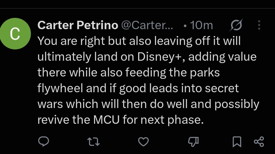Viewport: 275px width, 154px height.
Task: Like the post with the heart icon
Action: tap(143, 142)
